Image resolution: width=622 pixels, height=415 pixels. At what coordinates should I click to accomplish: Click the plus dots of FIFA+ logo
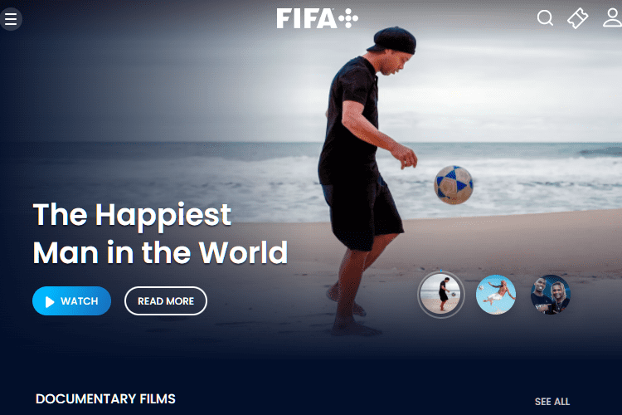(348, 18)
